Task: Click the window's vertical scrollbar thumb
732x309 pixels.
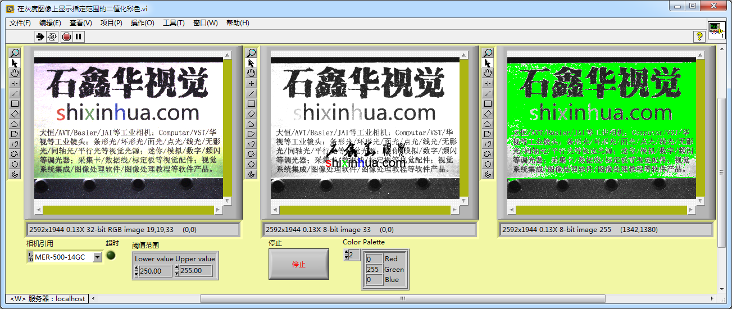Action: point(722,172)
